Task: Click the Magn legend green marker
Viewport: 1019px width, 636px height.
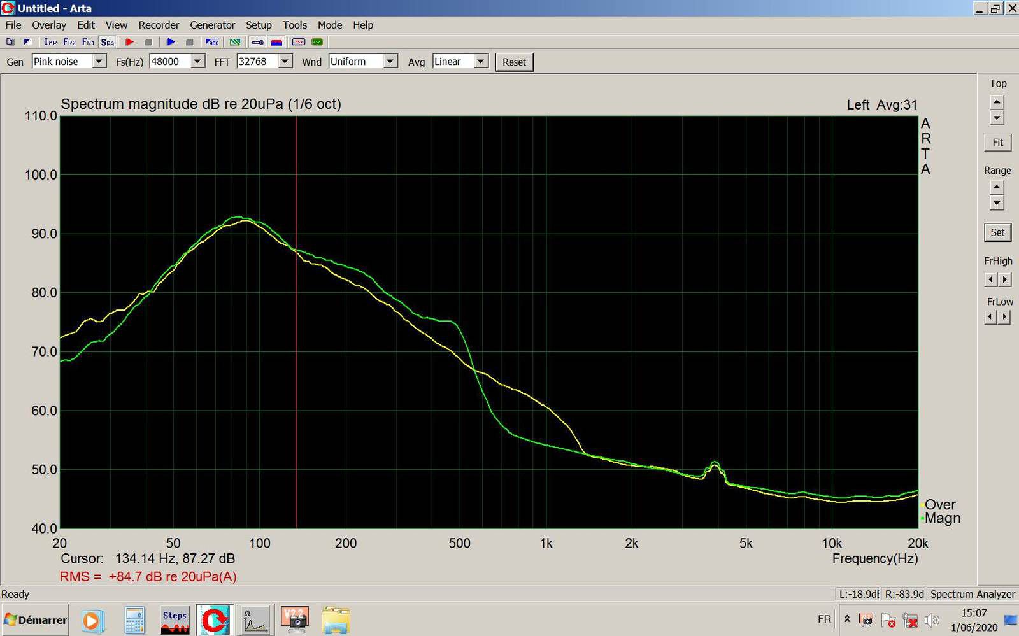Action: [x=922, y=519]
